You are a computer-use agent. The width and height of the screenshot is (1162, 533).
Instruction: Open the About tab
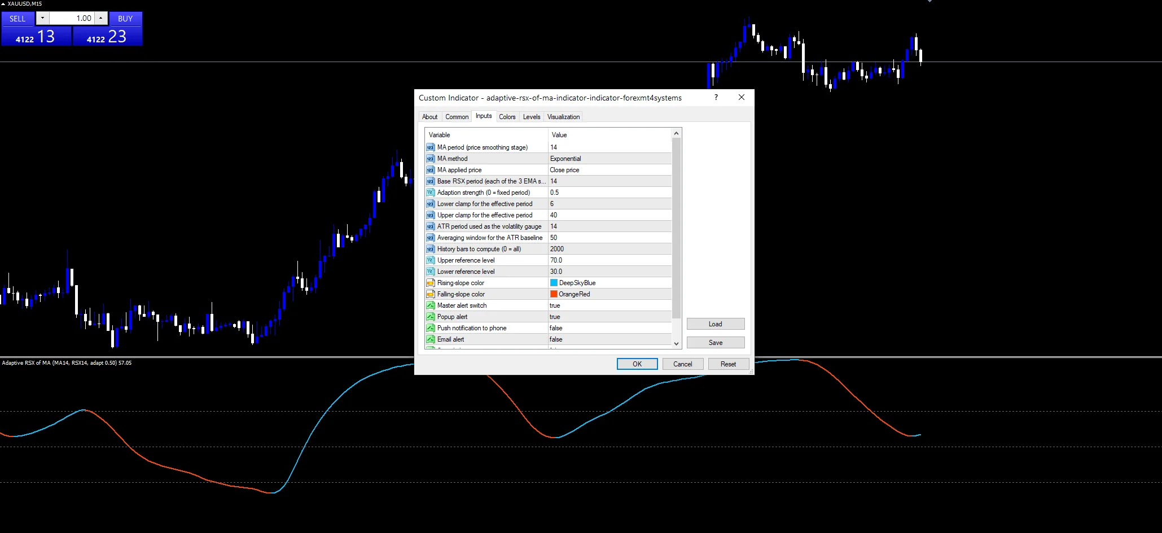point(429,117)
